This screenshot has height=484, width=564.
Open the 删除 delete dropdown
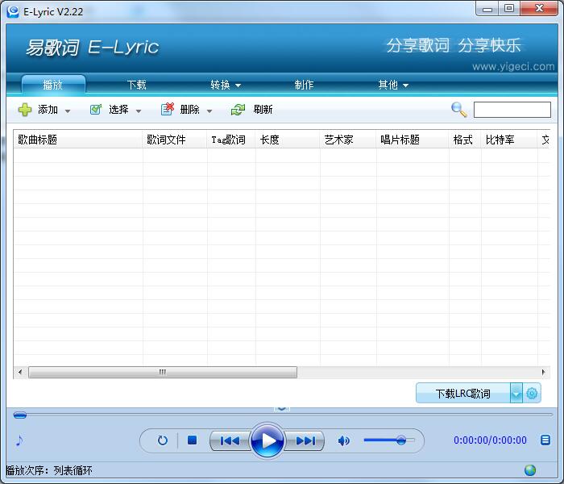tap(209, 111)
